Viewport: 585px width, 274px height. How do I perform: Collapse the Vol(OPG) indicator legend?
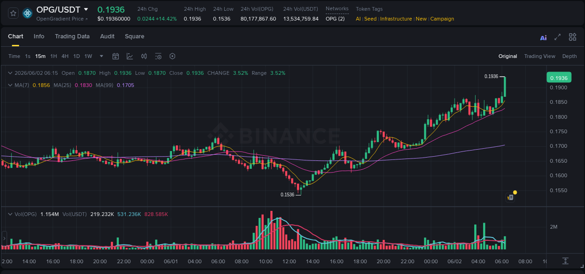pyautogui.click(x=10, y=214)
